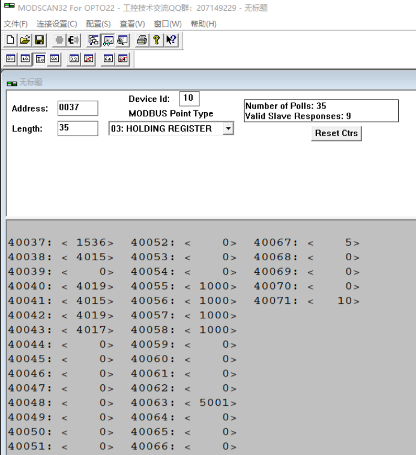Open the 文件(F) menu
The width and height of the screenshot is (416, 455).
tap(16, 24)
